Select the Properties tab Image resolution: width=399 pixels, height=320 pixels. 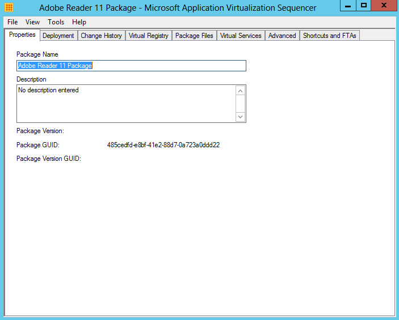[22, 35]
